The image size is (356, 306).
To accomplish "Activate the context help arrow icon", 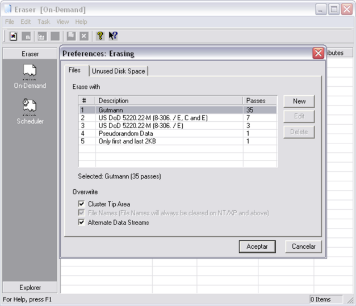I will pos(113,36).
